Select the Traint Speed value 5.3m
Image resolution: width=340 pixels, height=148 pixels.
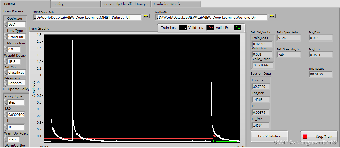pos(289,38)
